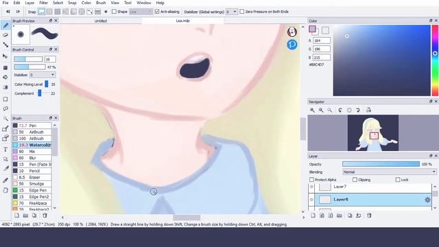This screenshot has height=247, width=439.
Task: Select the Dot tool below the eraser
Action: (x=5, y=45)
